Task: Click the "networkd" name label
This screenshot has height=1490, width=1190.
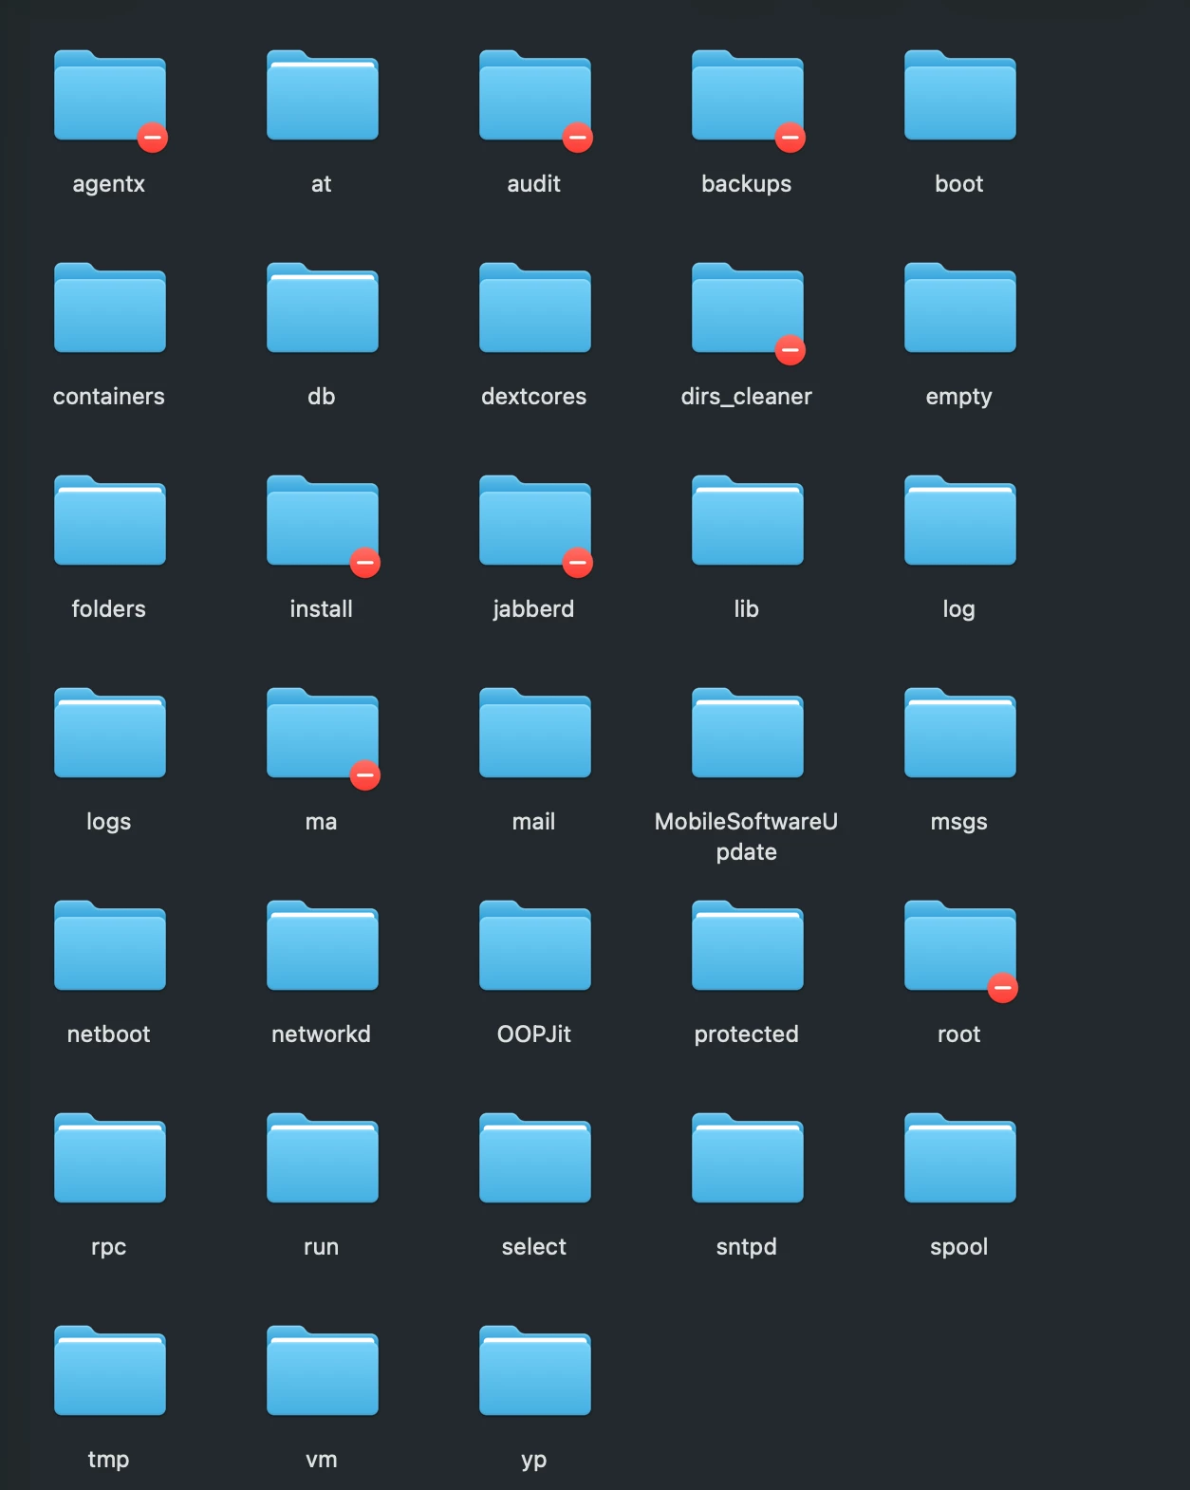Action: (322, 1034)
